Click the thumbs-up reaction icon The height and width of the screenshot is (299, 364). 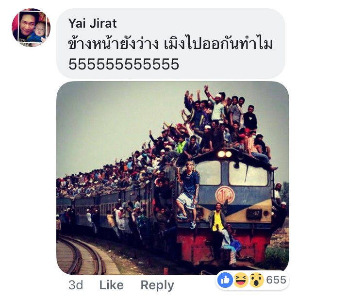pyautogui.click(x=225, y=280)
